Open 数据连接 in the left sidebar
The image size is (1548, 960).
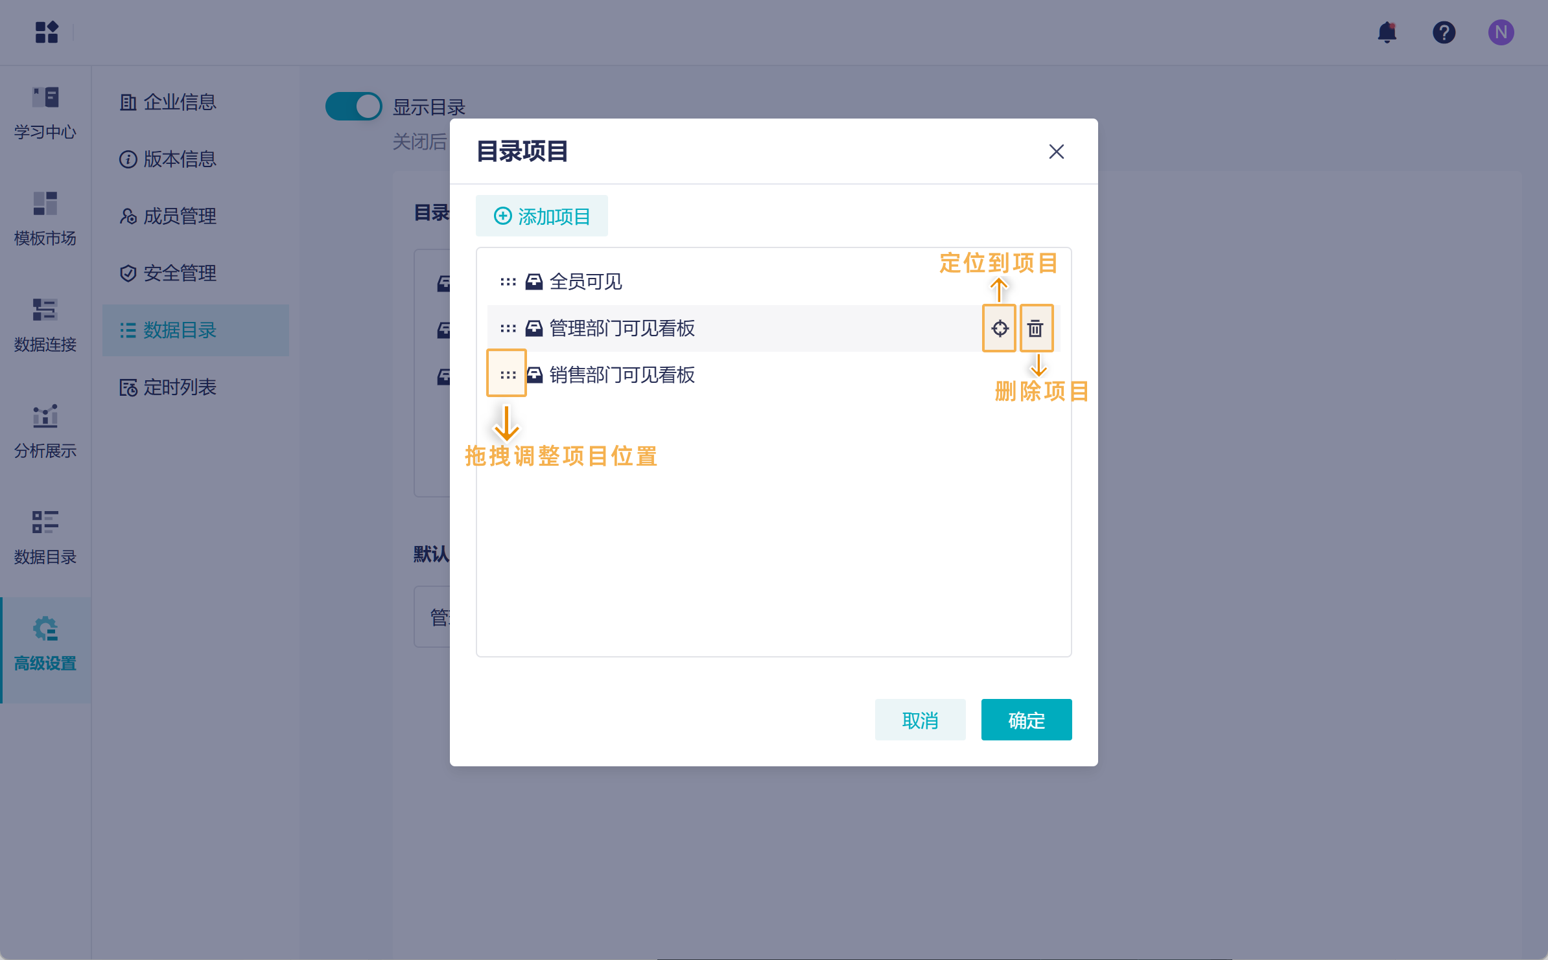[44, 324]
